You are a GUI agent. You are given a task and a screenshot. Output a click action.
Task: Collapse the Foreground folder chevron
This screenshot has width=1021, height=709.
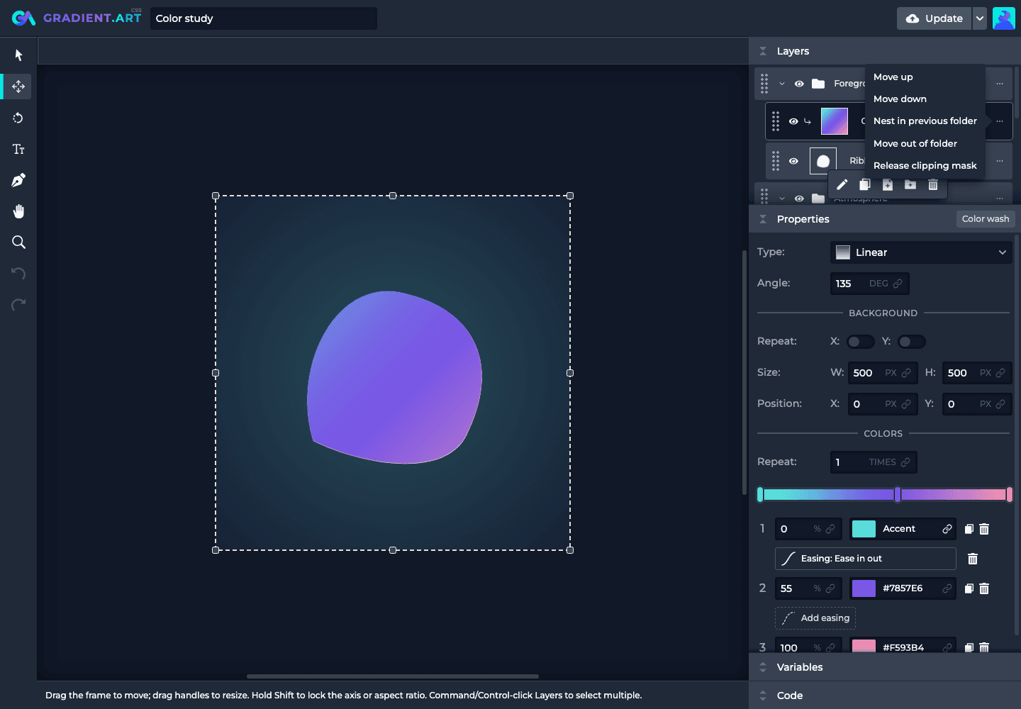[782, 84]
